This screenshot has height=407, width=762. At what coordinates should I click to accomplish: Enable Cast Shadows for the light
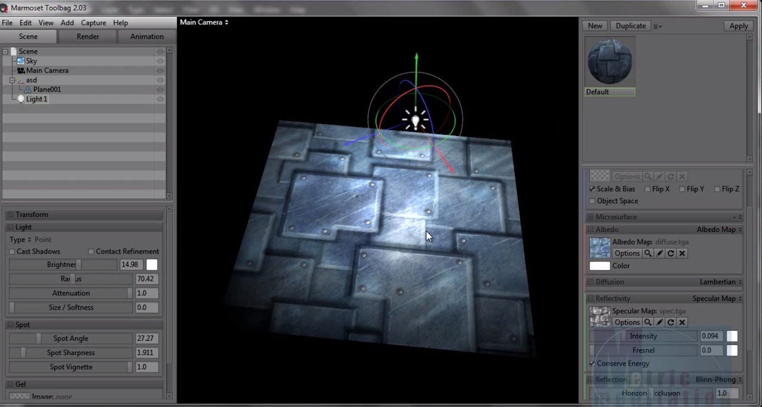(x=12, y=251)
